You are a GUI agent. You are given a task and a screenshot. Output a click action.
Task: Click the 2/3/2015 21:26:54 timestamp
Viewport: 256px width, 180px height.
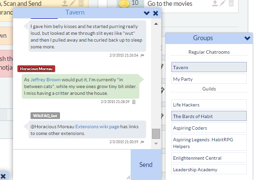coord(124,55)
